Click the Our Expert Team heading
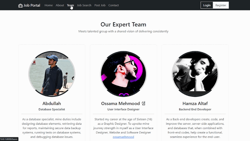The height and width of the screenshot is (141, 250). click(x=123, y=24)
